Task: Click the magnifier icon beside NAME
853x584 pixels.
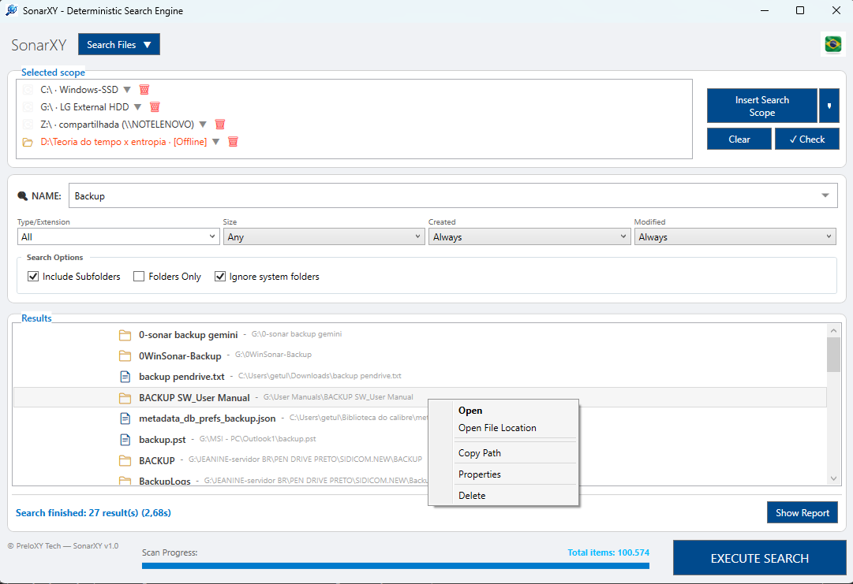Action: pyautogui.click(x=22, y=196)
